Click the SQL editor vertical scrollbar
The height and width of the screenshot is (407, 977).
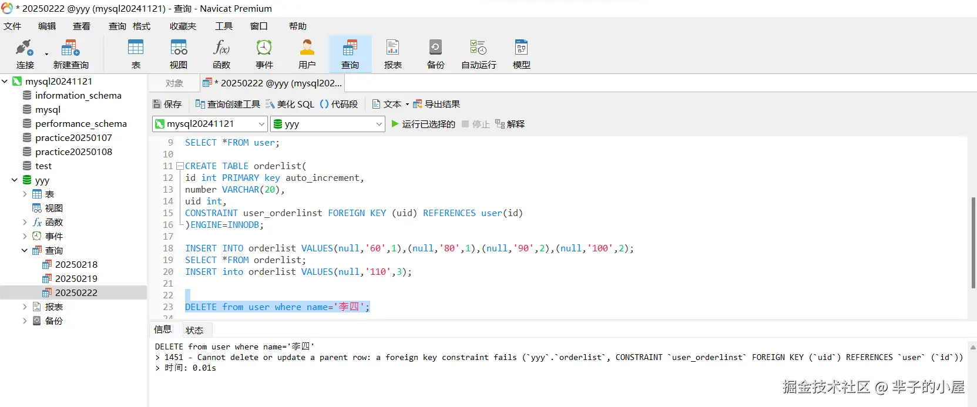pos(973,242)
